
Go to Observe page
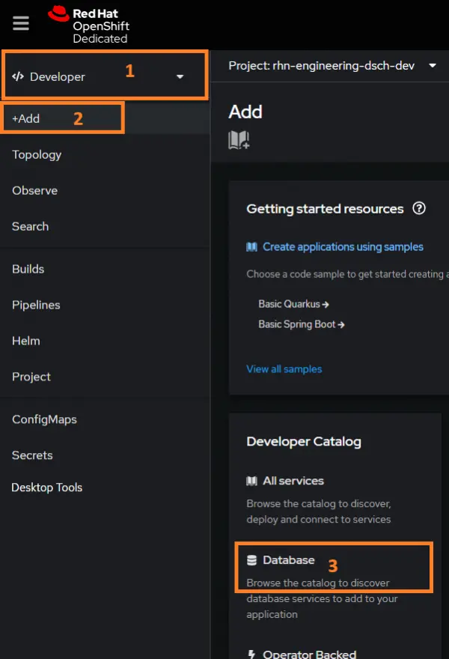coord(35,190)
